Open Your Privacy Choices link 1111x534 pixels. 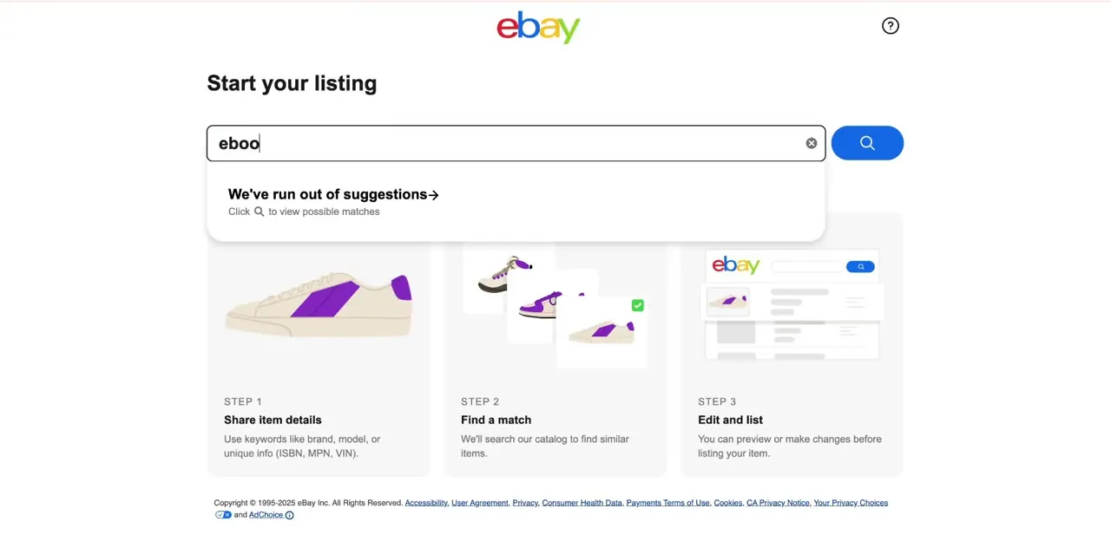(x=851, y=503)
